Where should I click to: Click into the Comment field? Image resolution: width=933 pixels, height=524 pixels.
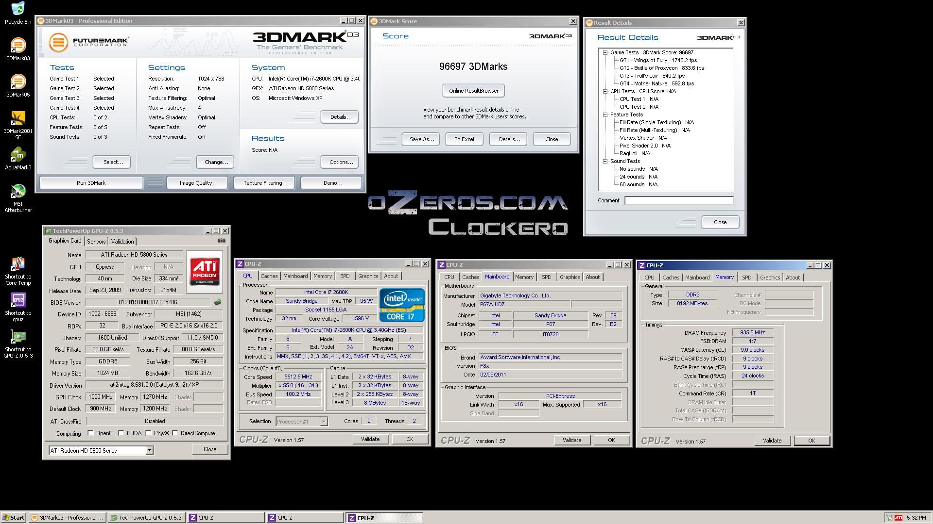[x=679, y=200]
